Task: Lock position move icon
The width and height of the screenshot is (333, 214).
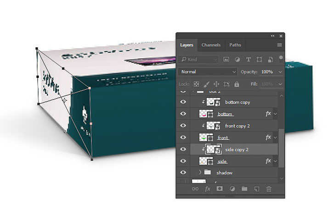Action: 216,84
